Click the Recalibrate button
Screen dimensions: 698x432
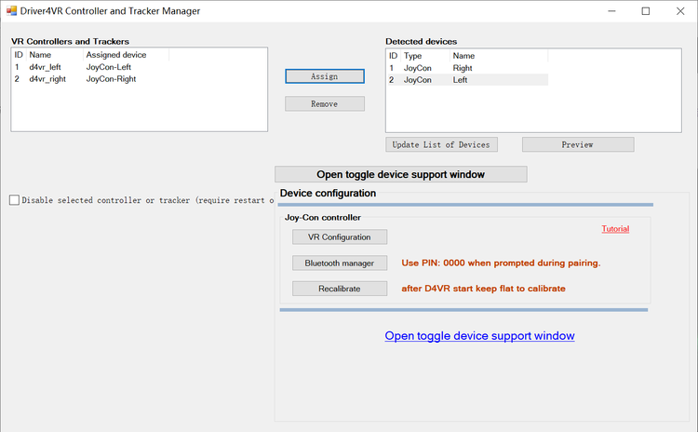tap(339, 288)
